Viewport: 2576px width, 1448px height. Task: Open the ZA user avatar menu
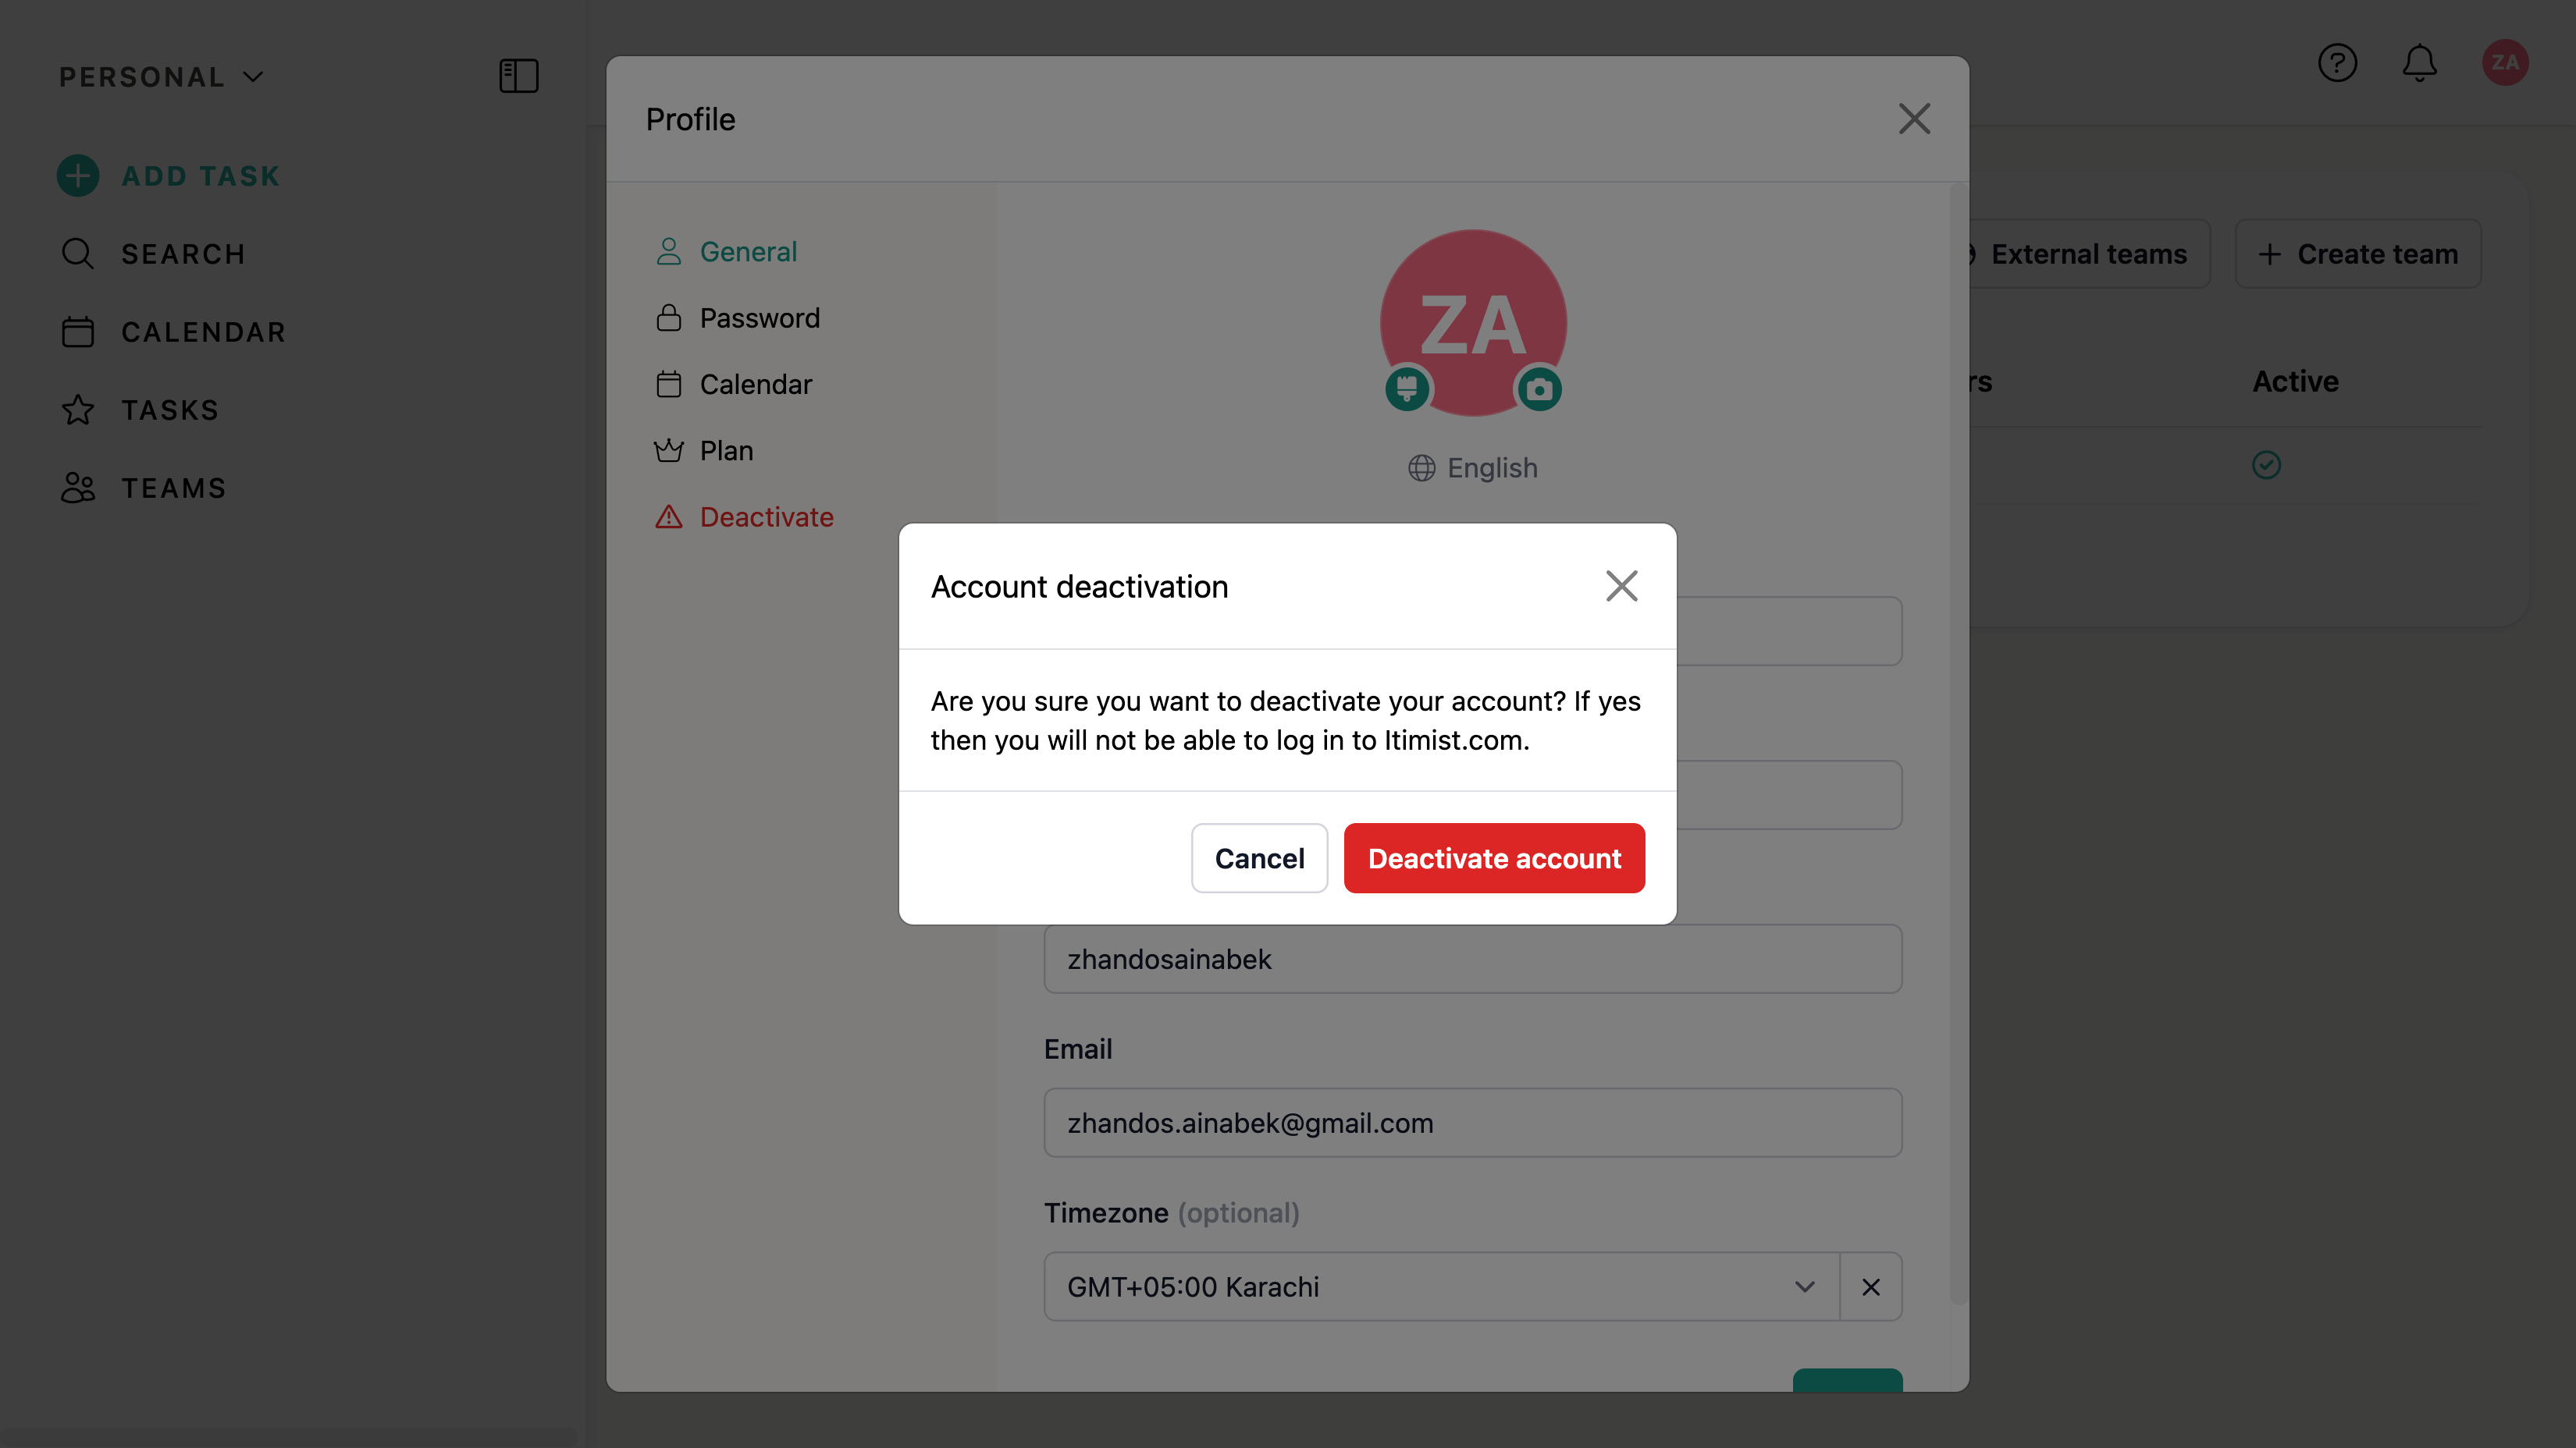click(x=2504, y=63)
